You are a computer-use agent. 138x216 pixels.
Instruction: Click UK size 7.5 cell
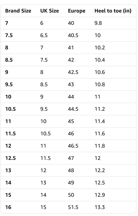click(44, 60)
